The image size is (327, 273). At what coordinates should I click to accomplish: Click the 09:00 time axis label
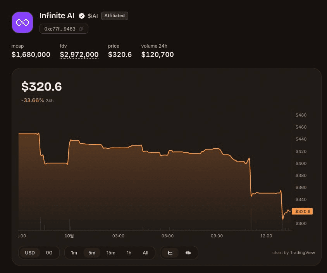[217, 236]
